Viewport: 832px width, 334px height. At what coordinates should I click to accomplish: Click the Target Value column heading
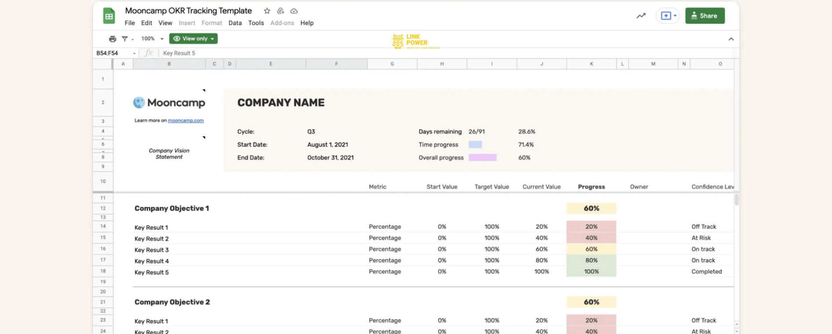[492, 187]
